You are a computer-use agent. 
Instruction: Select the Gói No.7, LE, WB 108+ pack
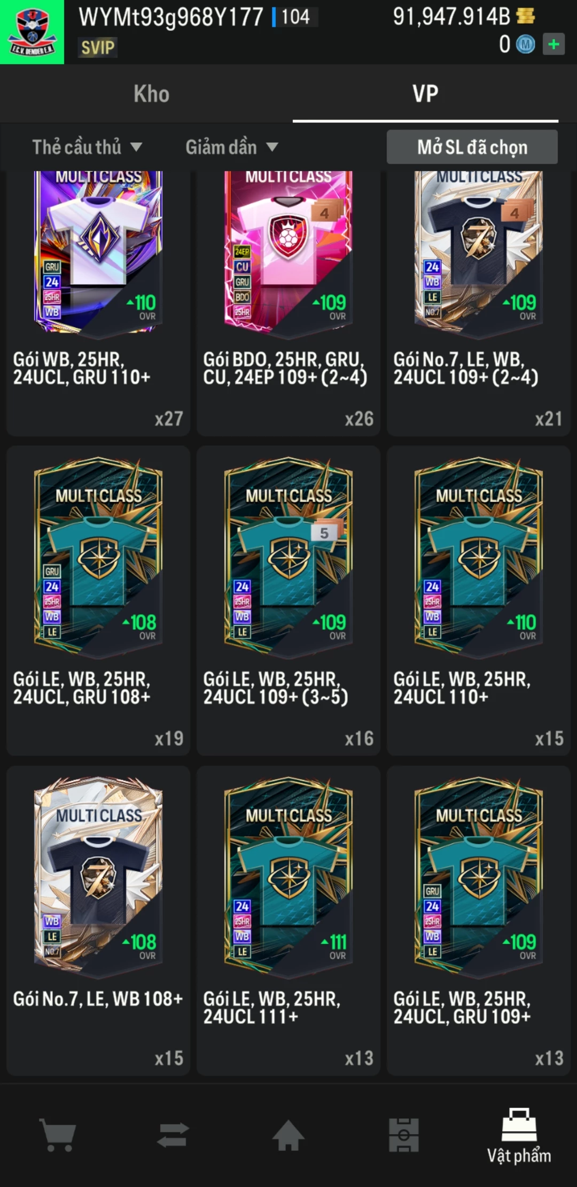(x=98, y=920)
